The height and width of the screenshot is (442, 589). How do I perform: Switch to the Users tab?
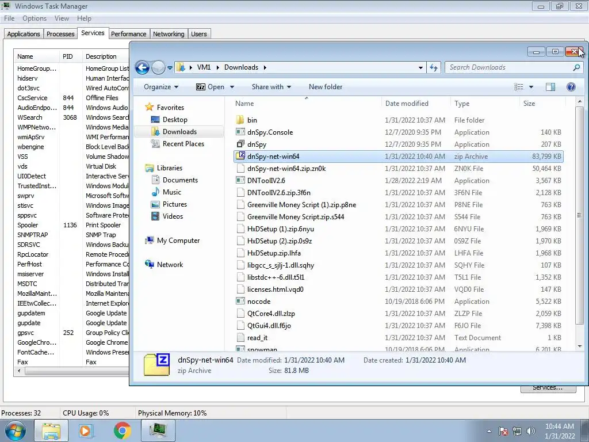[198, 34]
